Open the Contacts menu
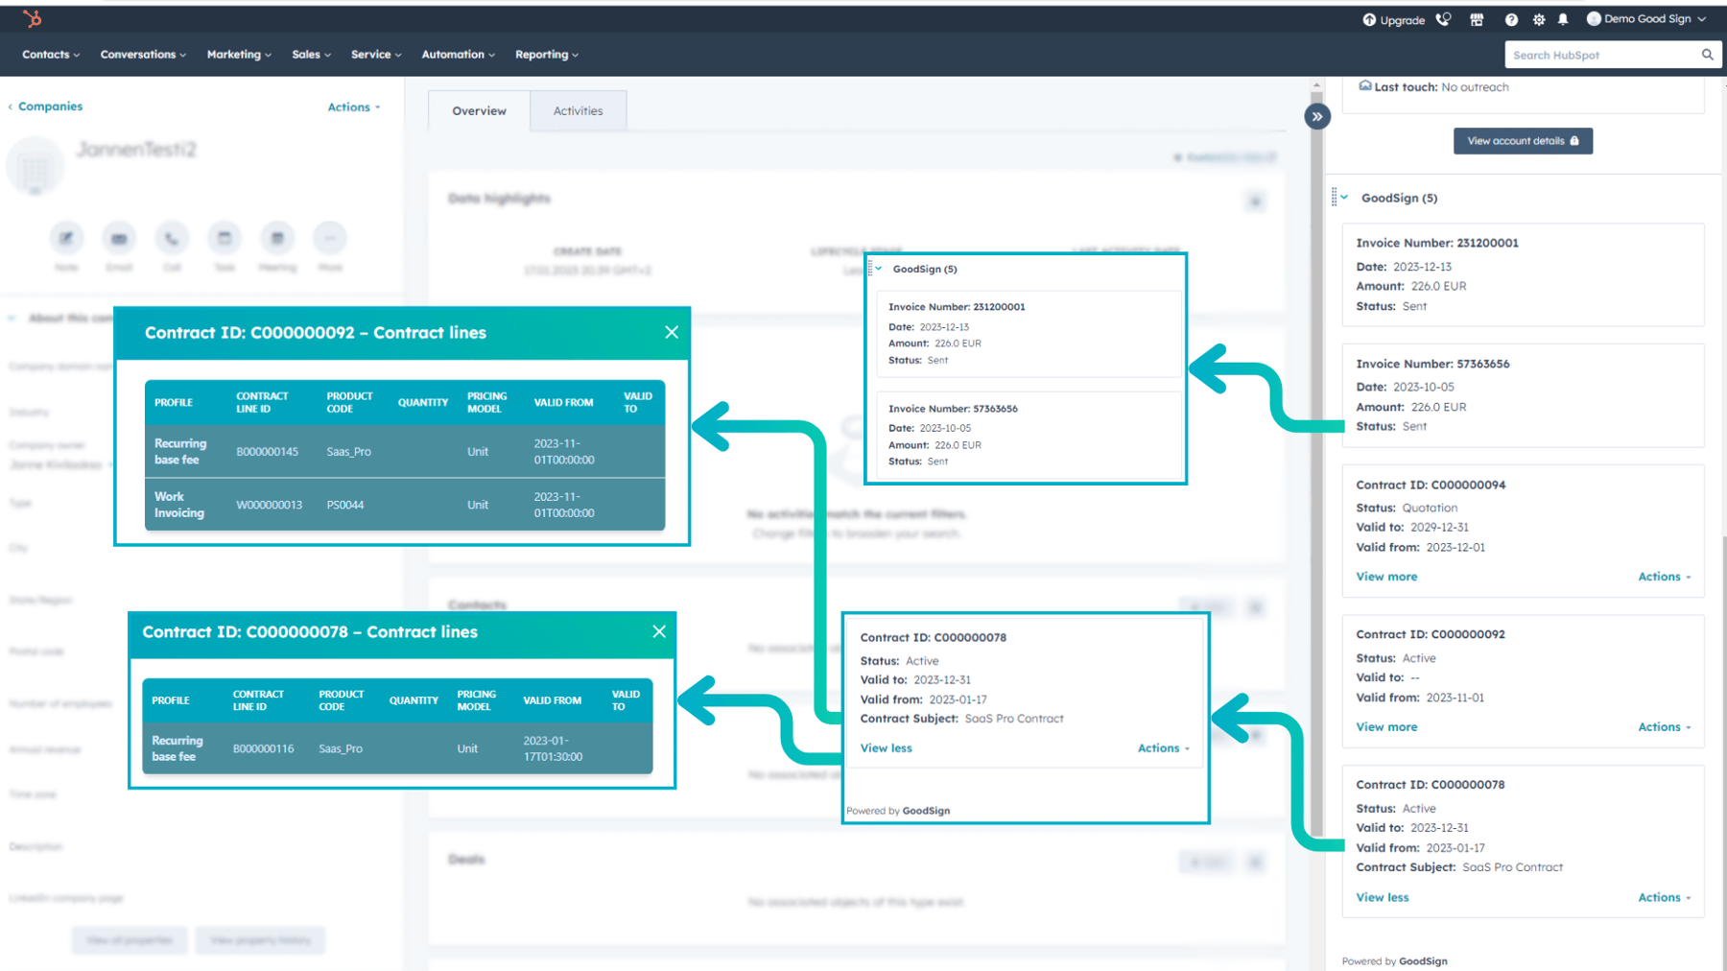 pos(51,55)
